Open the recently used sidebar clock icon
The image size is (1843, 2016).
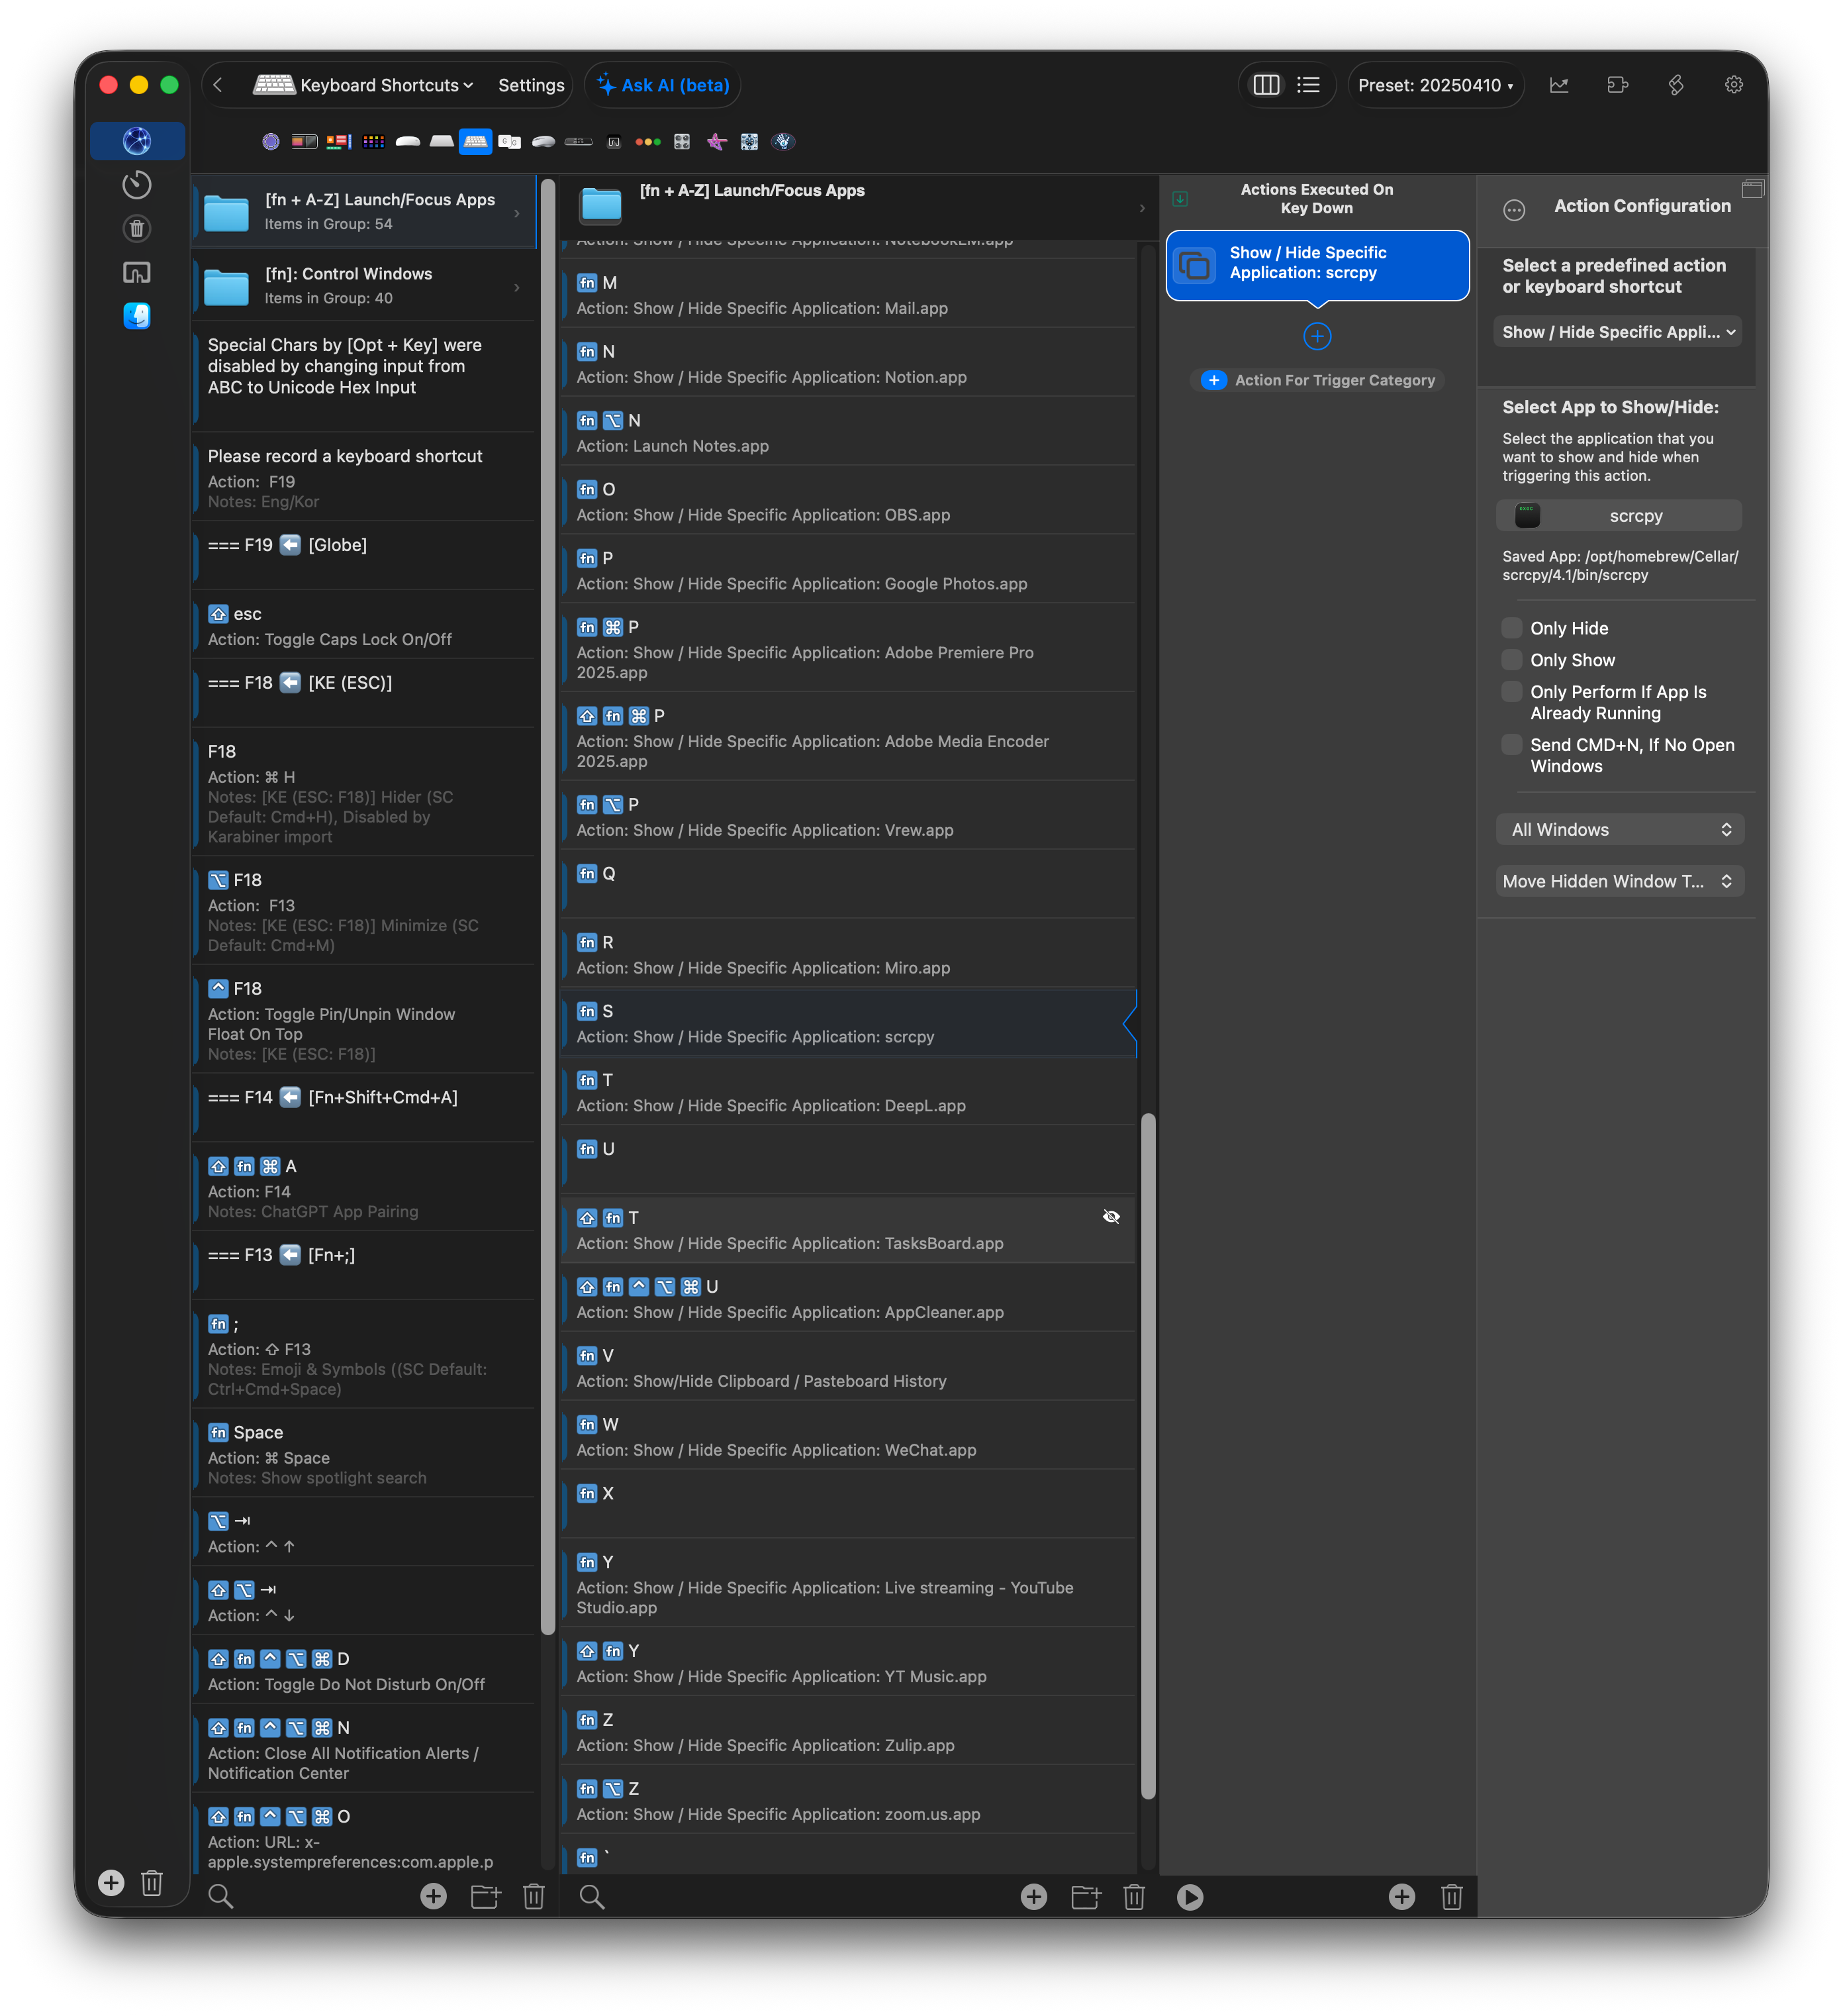pyautogui.click(x=137, y=184)
